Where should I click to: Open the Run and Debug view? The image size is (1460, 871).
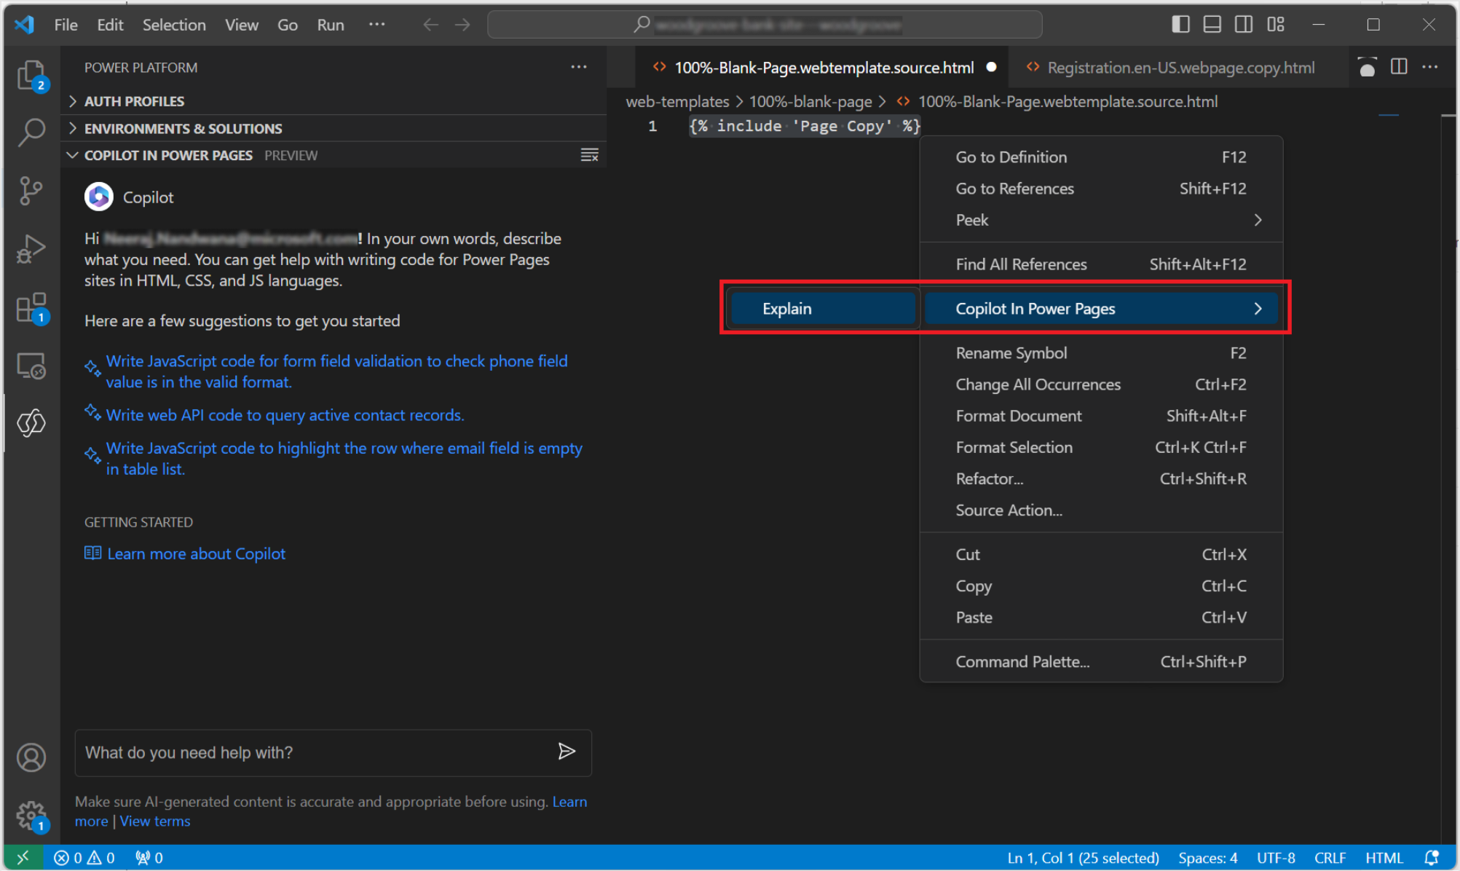[31, 248]
